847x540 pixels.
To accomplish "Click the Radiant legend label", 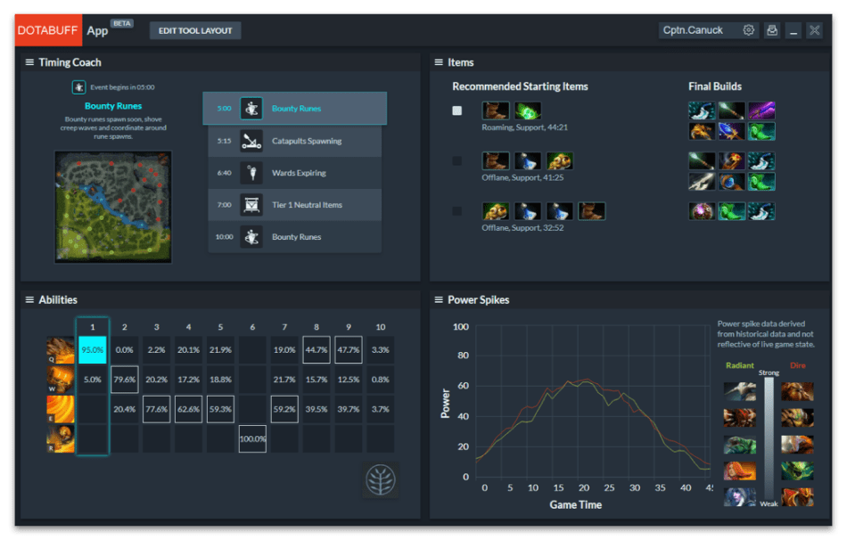I will [739, 365].
